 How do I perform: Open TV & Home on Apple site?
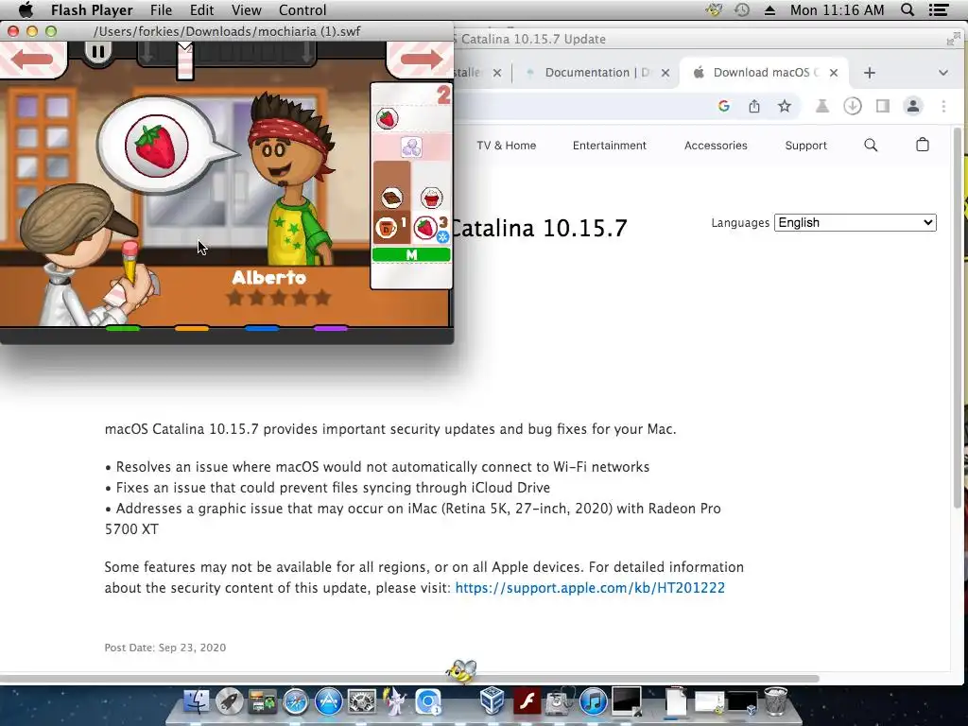pyautogui.click(x=507, y=145)
